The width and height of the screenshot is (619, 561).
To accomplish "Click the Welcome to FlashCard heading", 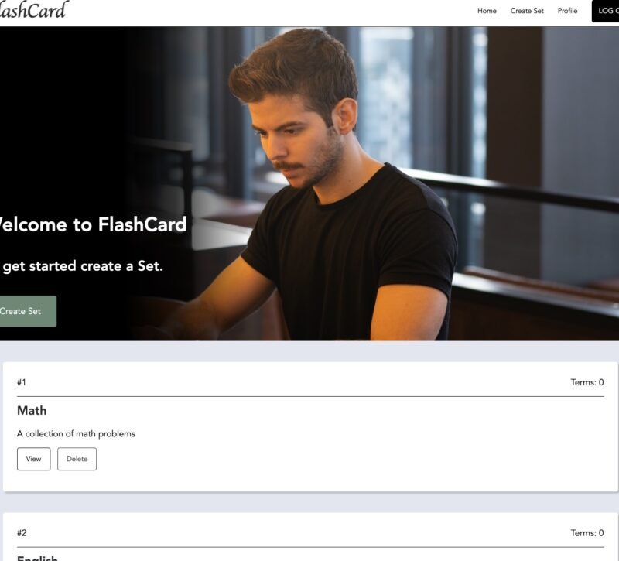I will point(93,224).
